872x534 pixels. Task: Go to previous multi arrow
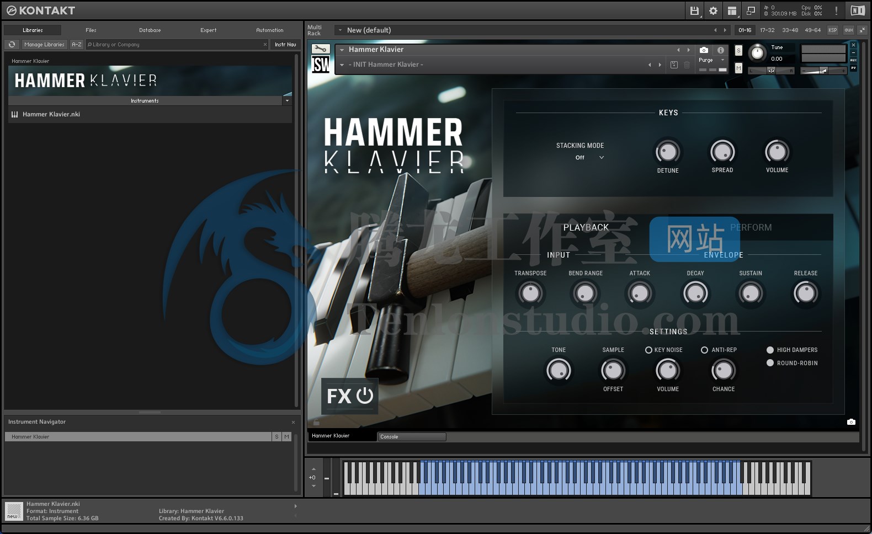point(715,30)
